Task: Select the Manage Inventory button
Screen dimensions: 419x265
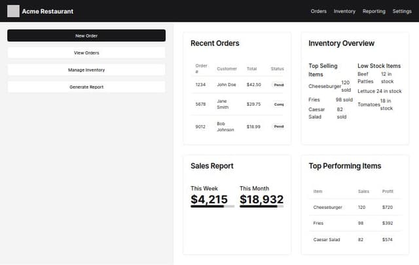Action: tap(86, 70)
